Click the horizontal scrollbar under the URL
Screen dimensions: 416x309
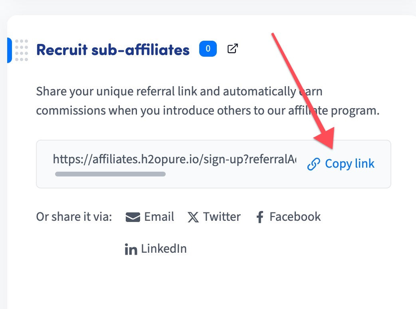[x=110, y=174]
